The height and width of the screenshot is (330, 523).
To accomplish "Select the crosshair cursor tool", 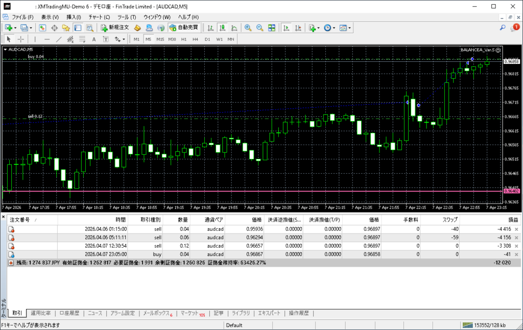I will [x=21, y=39].
